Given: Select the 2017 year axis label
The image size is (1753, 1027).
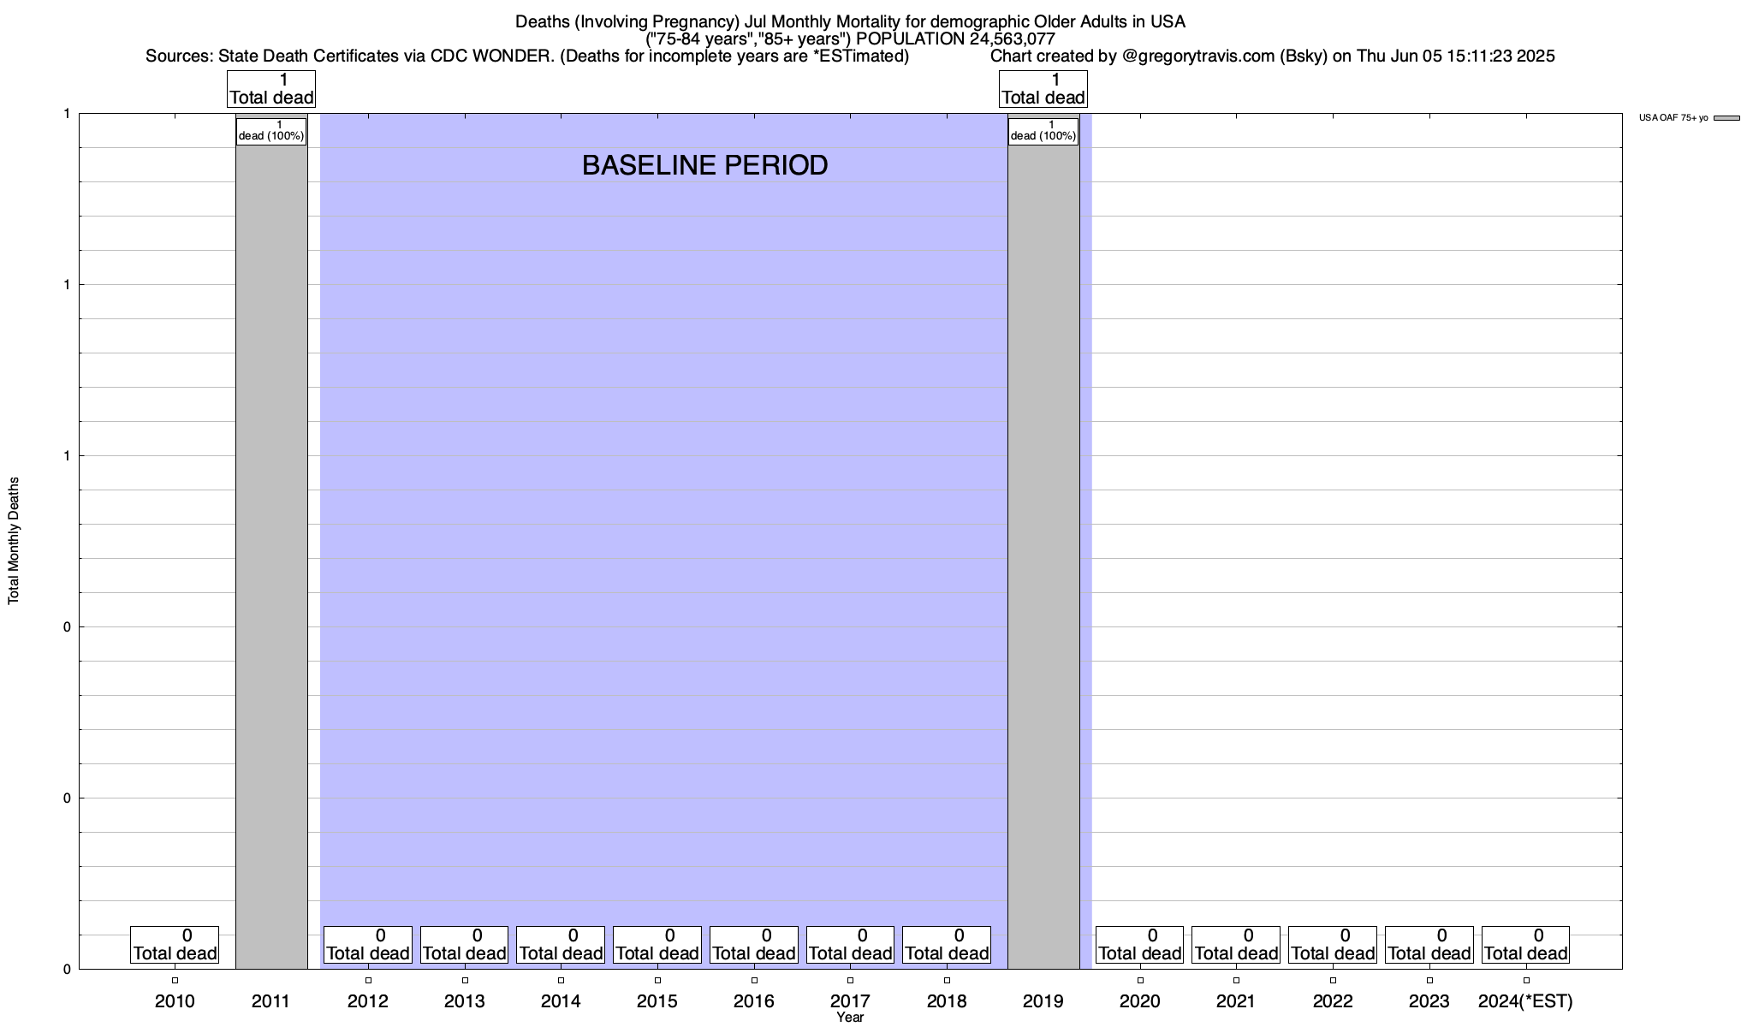Looking at the screenshot, I should (850, 1001).
